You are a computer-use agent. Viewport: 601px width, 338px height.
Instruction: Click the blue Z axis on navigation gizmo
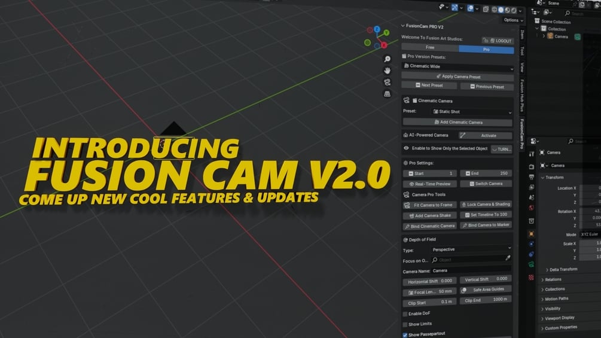point(377,29)
